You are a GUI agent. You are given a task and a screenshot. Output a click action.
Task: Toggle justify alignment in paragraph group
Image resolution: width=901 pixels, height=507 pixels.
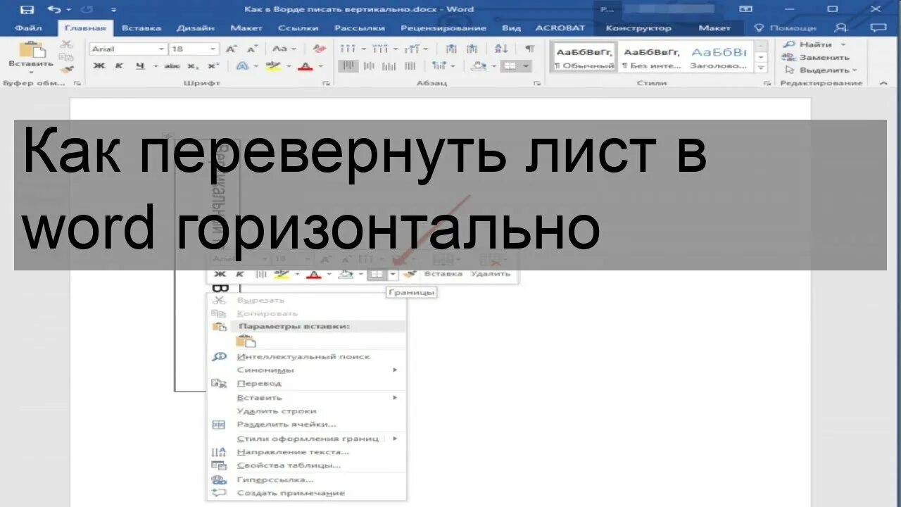(x=410, y=66)
